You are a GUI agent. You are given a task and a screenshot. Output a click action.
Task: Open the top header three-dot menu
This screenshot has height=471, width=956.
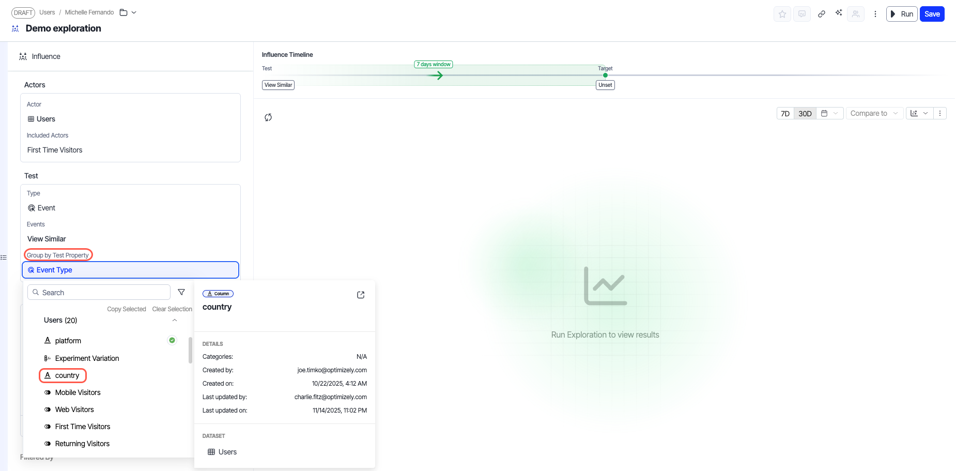tap(875, 14)
